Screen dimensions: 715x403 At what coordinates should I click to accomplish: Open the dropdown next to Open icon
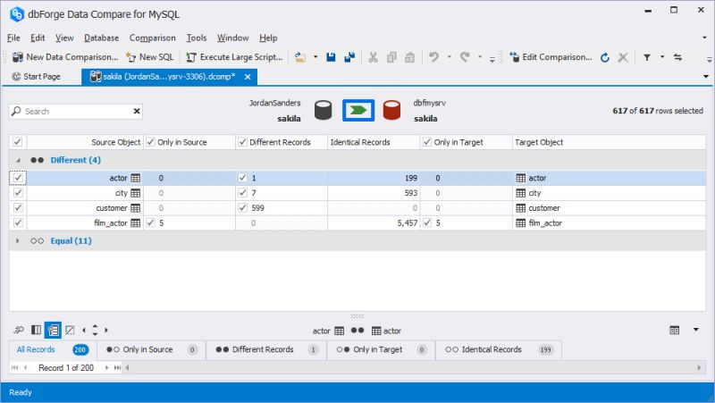[x=315, y=57]
